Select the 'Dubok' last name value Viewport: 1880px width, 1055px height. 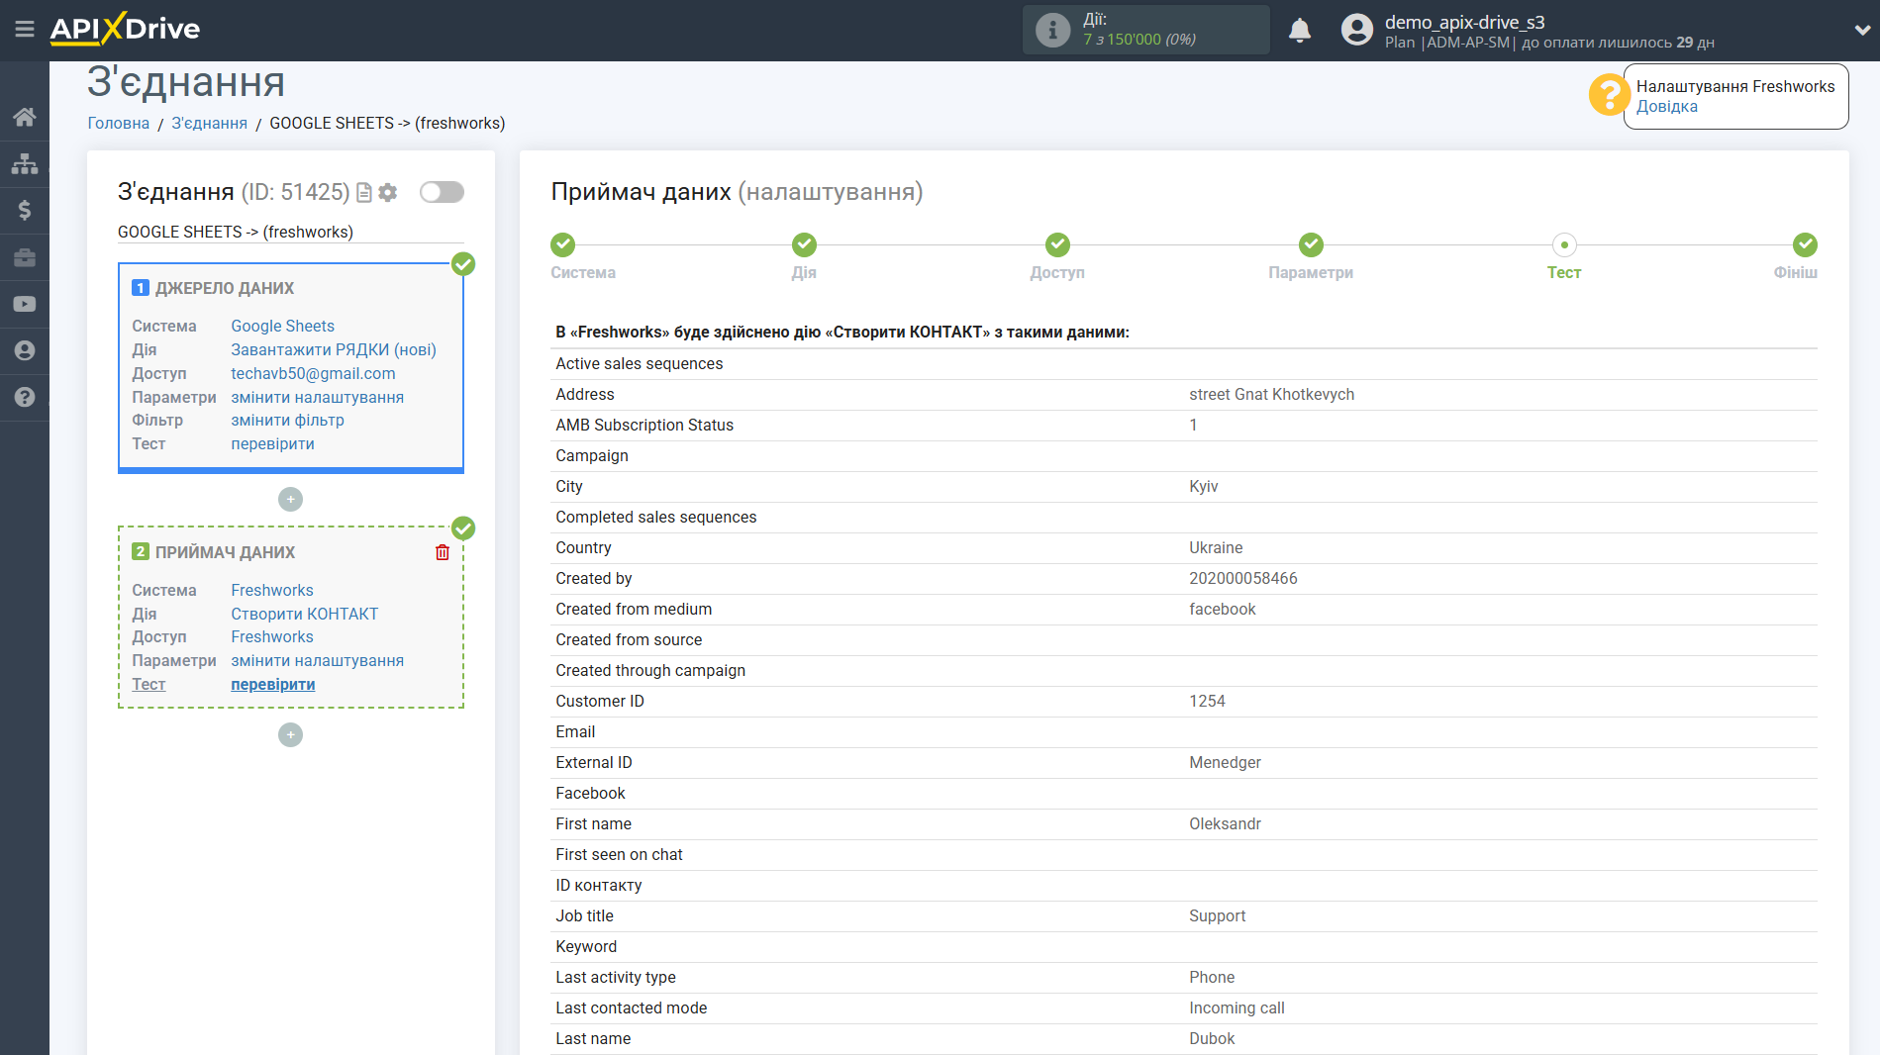click(1212, 1038)
